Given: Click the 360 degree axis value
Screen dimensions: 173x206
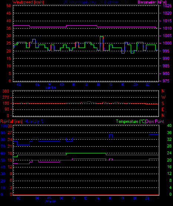Looking at the screenshot, I should 6,91.
